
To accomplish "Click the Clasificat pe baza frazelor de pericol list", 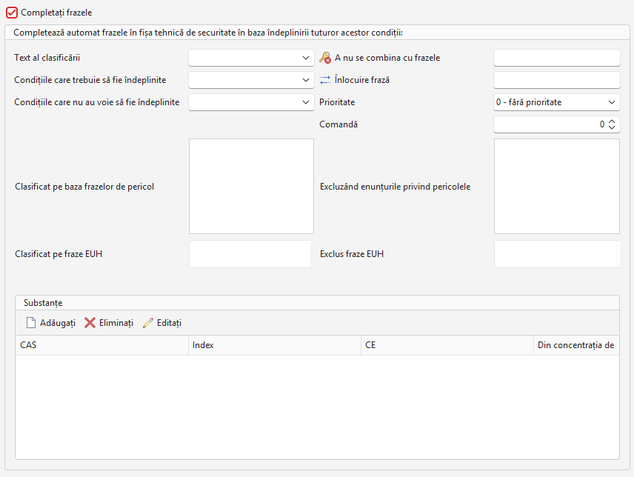I will [251, 187].
